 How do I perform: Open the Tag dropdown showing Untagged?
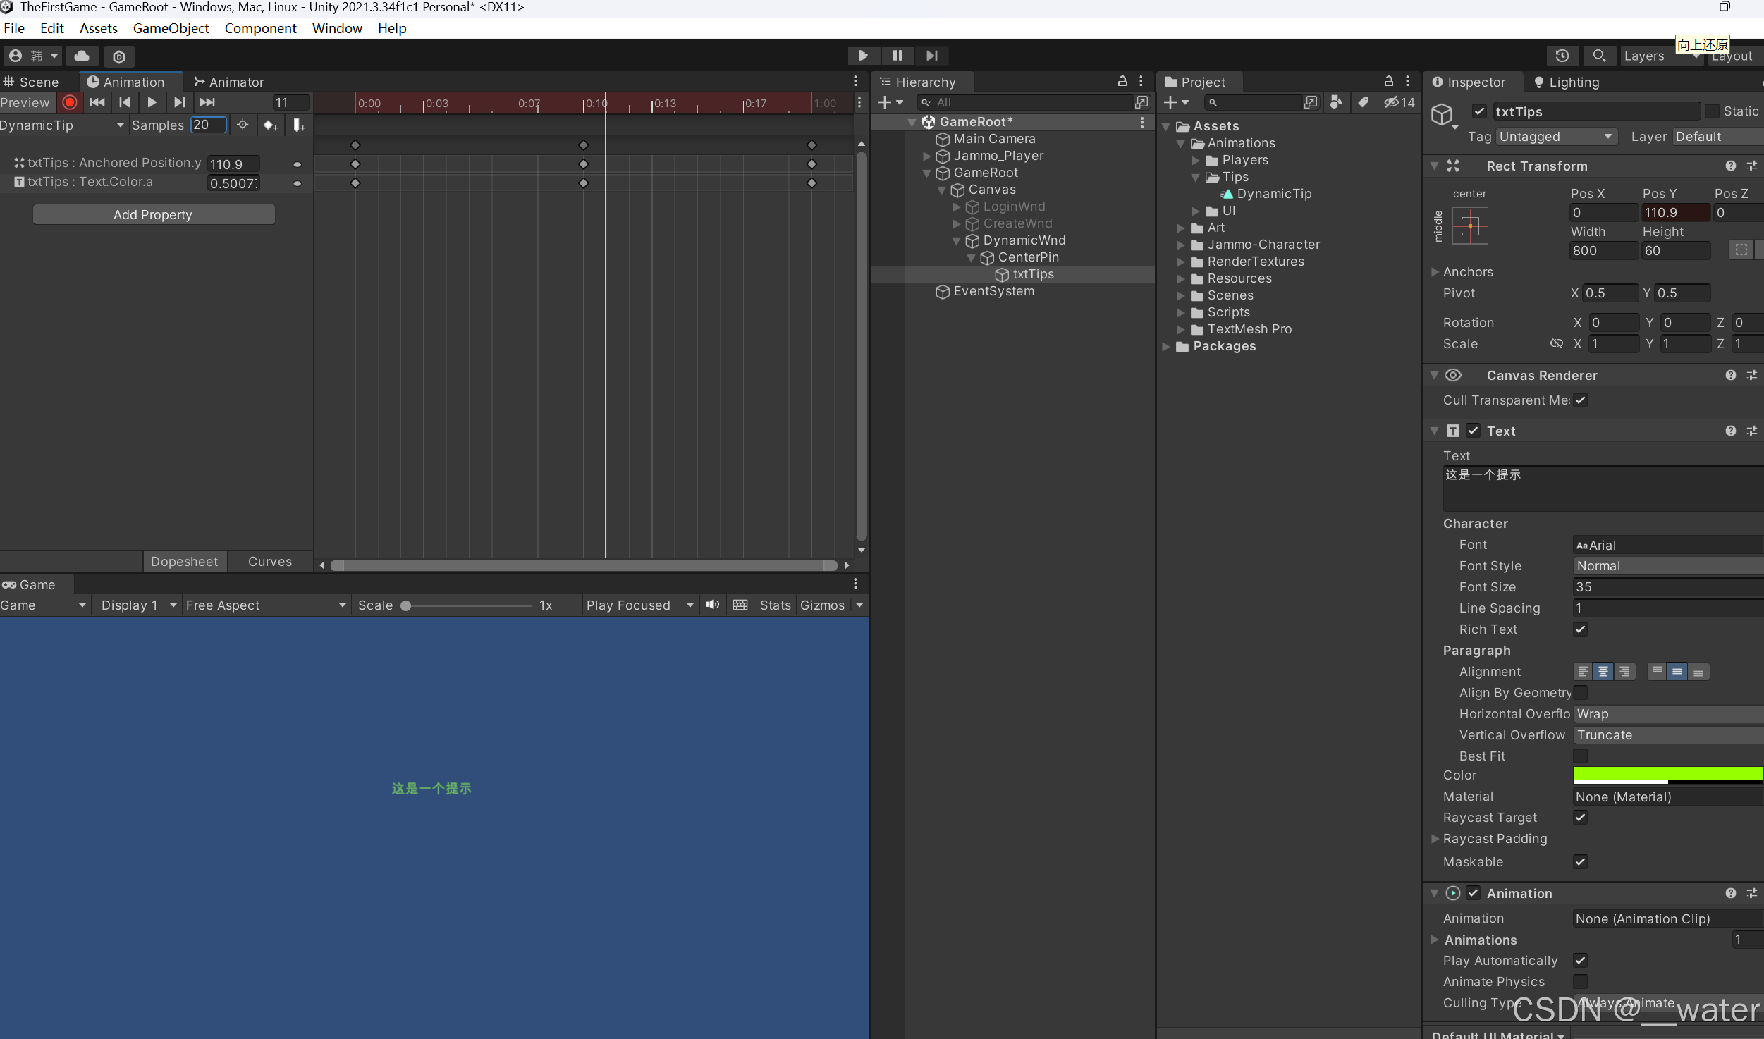1556,137
